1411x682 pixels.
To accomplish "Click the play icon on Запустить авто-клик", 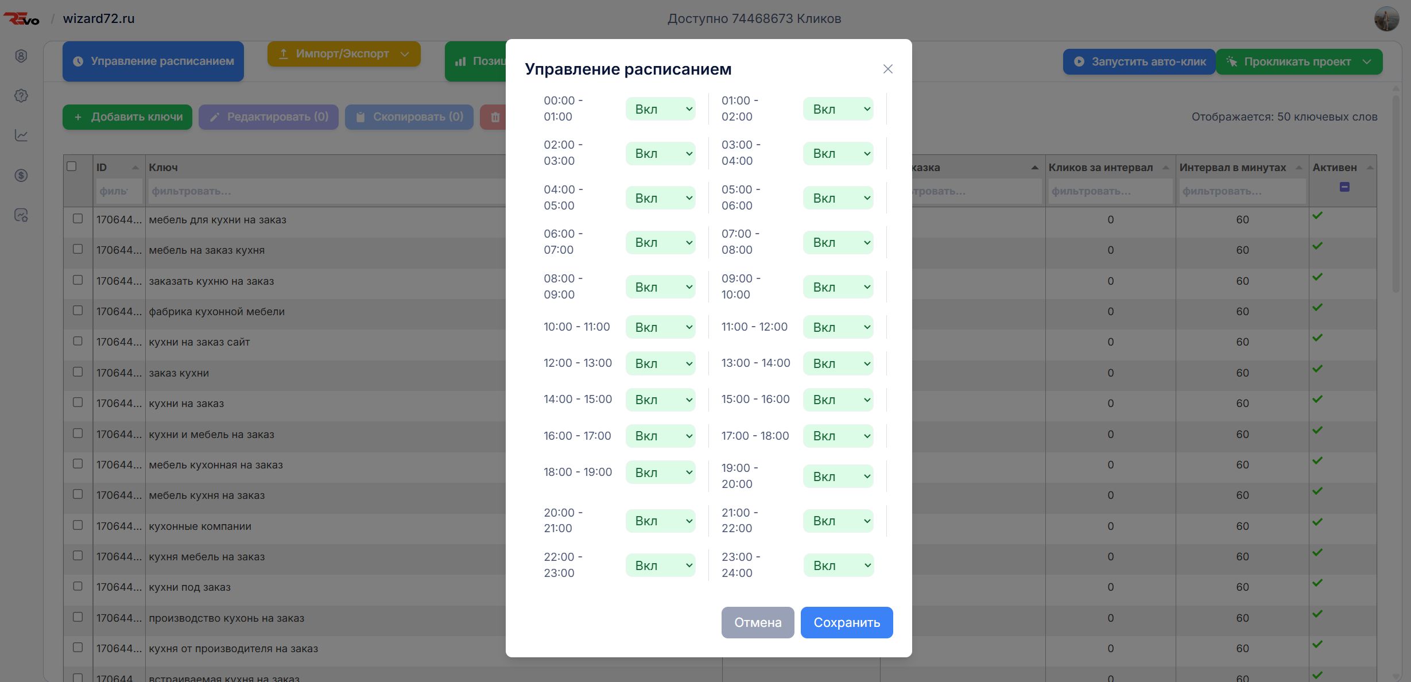I will point(1079,61).
